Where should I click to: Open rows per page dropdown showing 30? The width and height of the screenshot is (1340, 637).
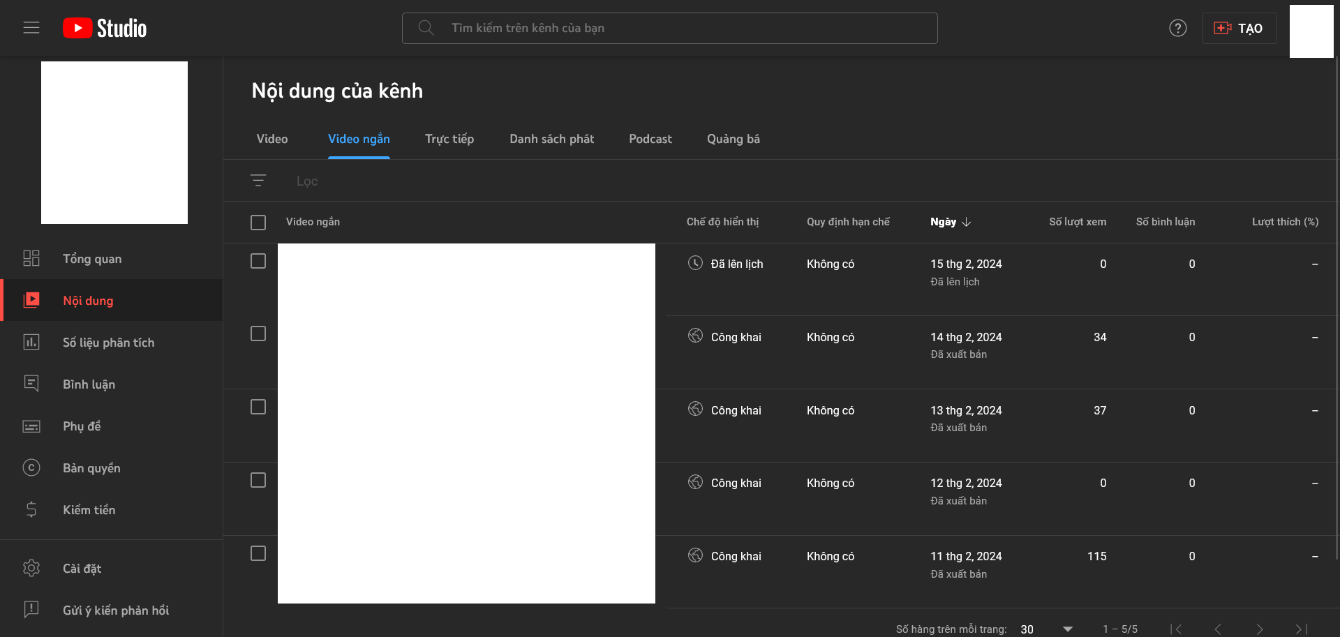[x=1046, y=629]
